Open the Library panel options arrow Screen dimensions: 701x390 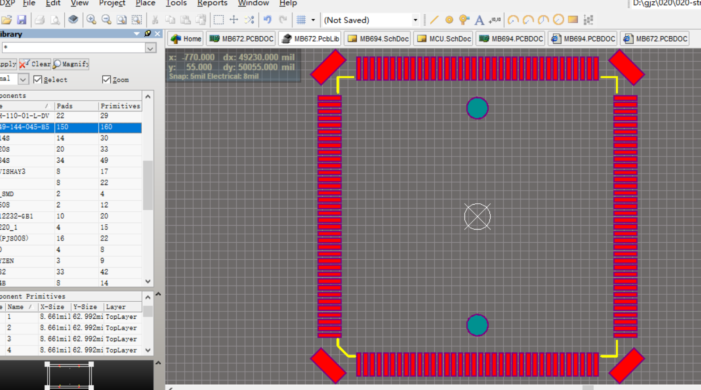(x=137, y=34)
